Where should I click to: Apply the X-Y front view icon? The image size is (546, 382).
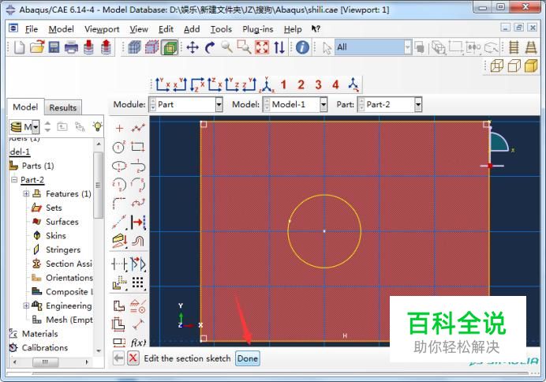163,84
